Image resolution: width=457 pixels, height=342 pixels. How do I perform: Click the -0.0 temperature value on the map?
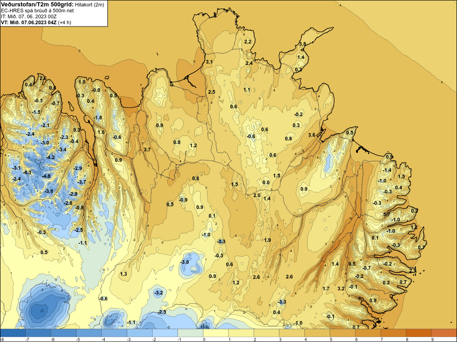[96, 91]
